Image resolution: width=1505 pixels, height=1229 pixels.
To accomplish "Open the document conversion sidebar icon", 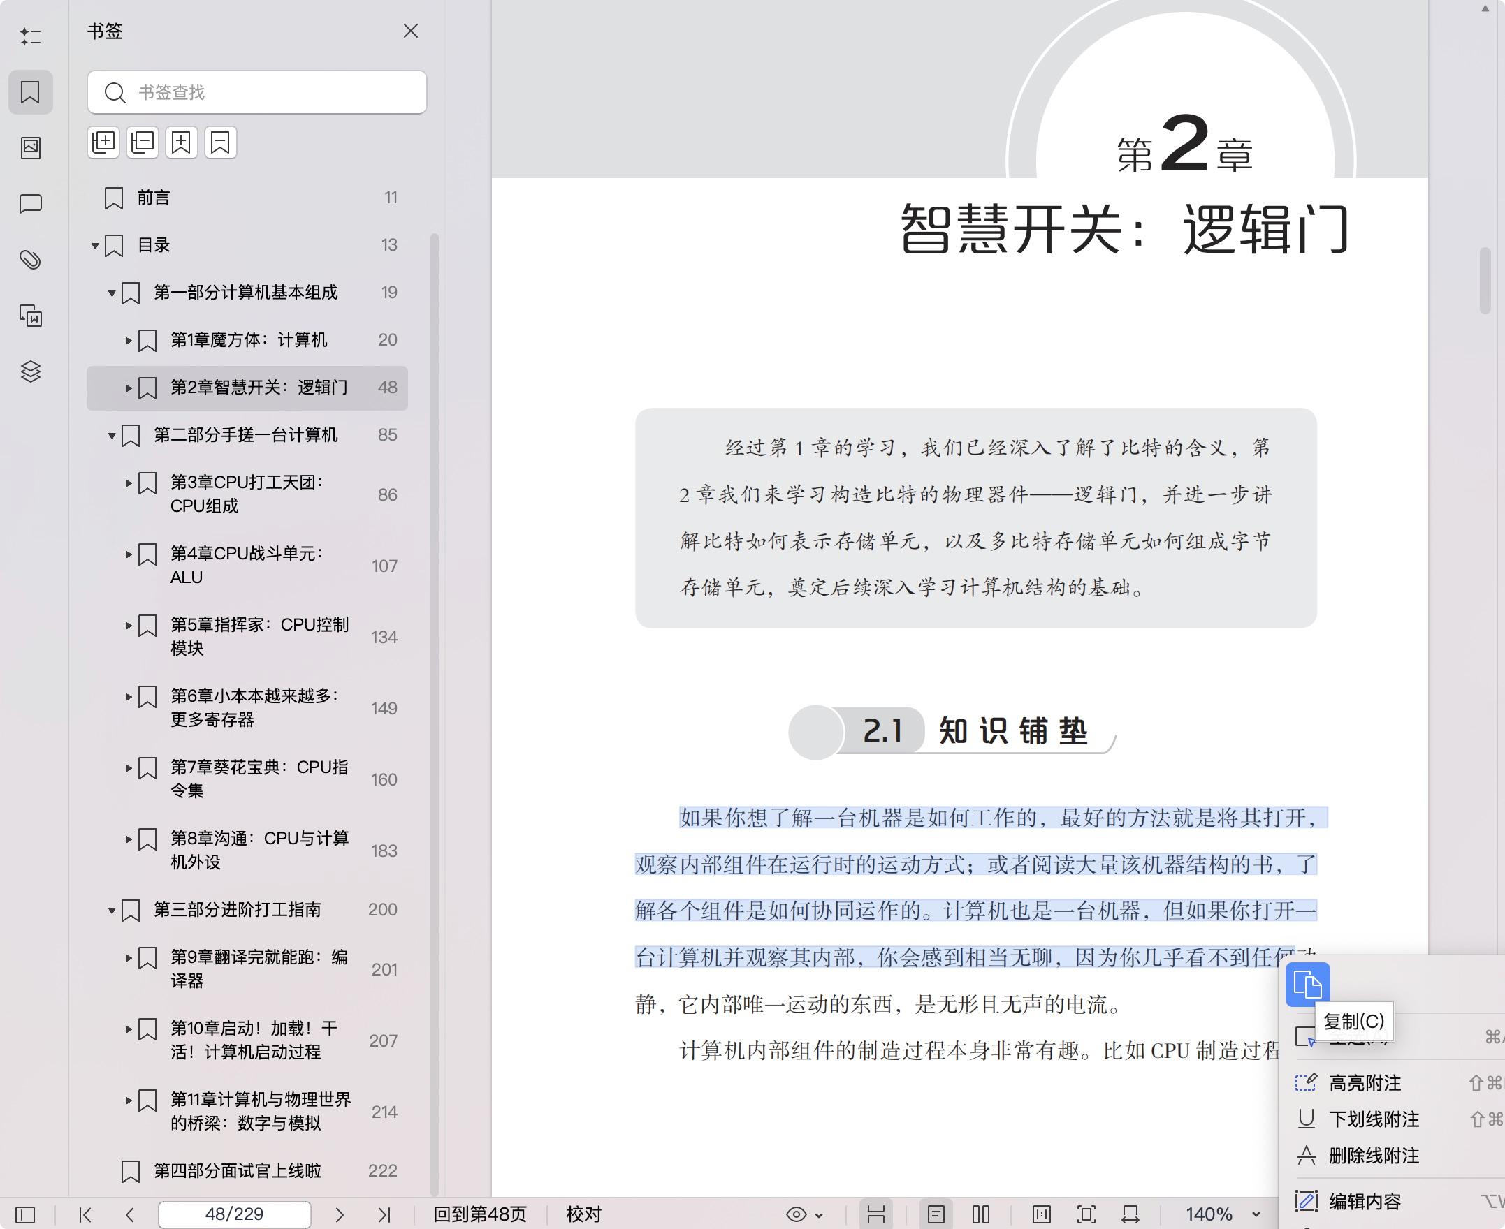I will (x=31, y=315).
